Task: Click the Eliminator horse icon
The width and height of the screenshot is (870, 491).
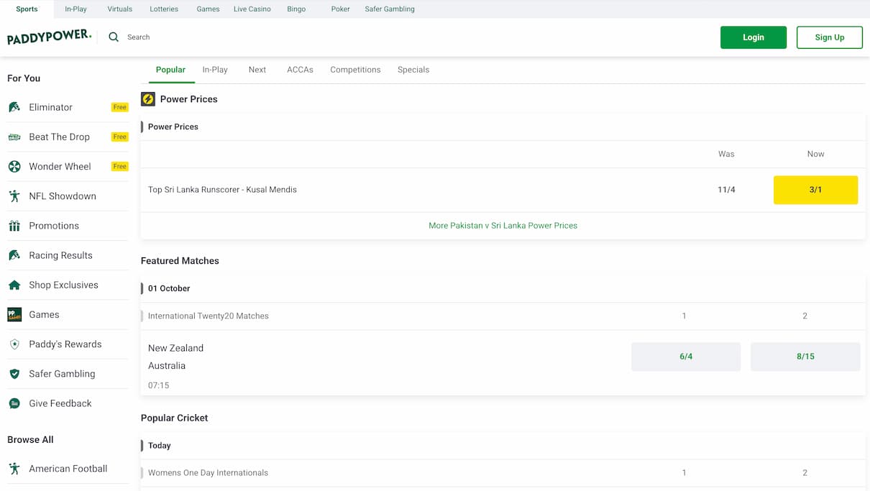Action: [x=14, y=107]
